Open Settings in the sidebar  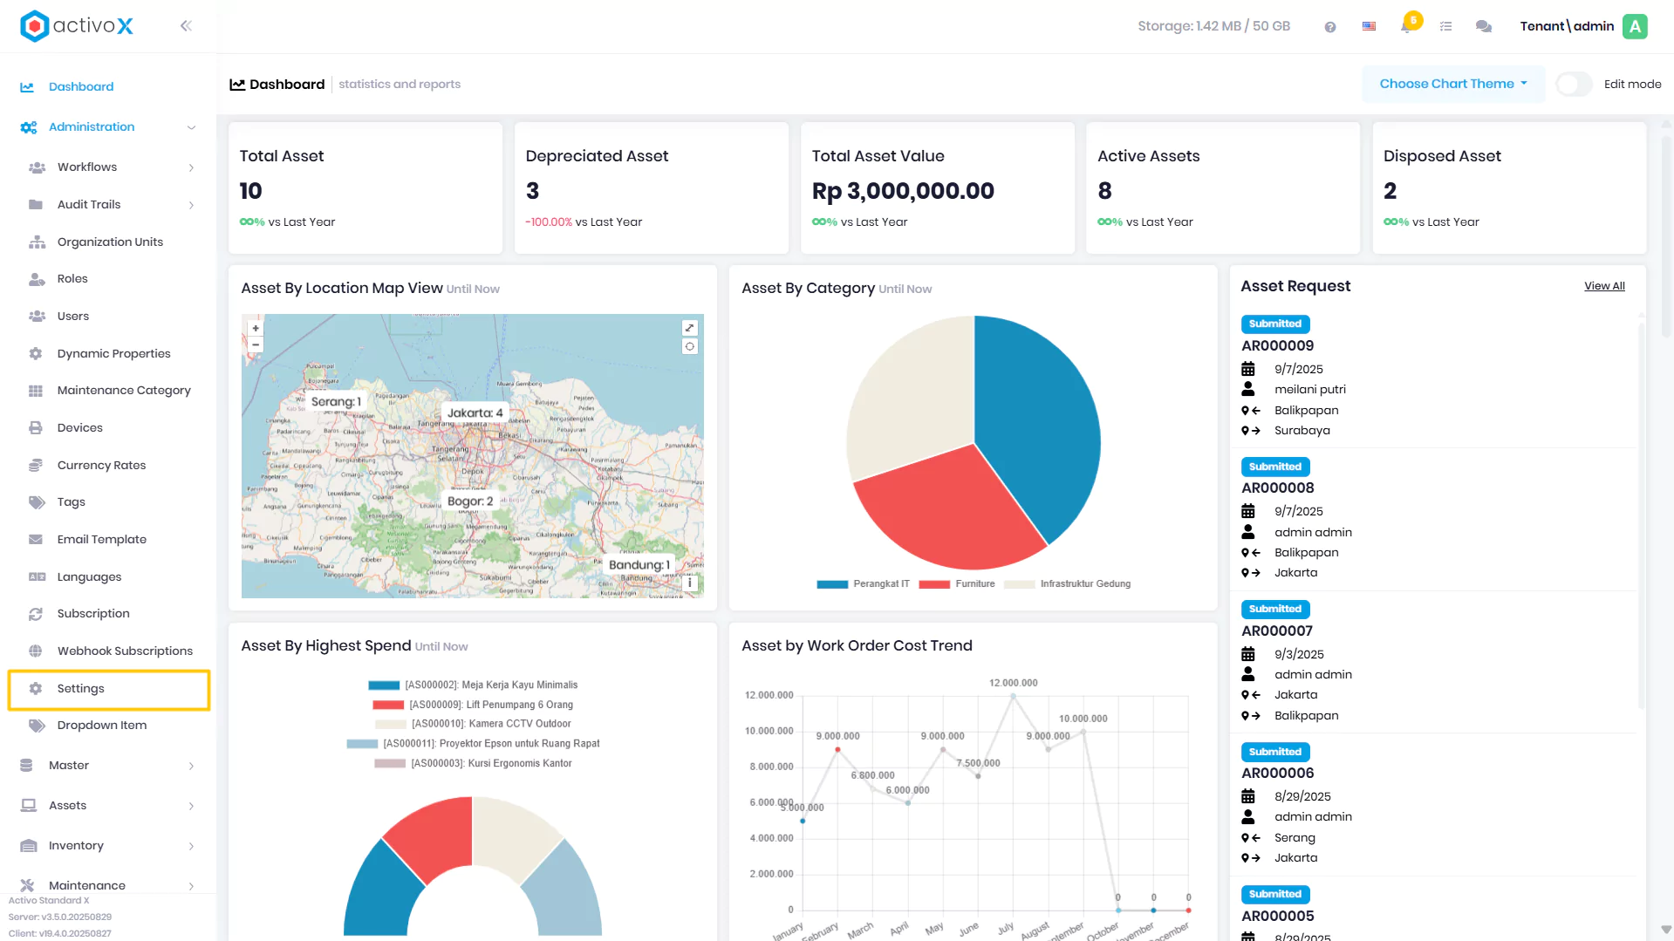(109, 689)
